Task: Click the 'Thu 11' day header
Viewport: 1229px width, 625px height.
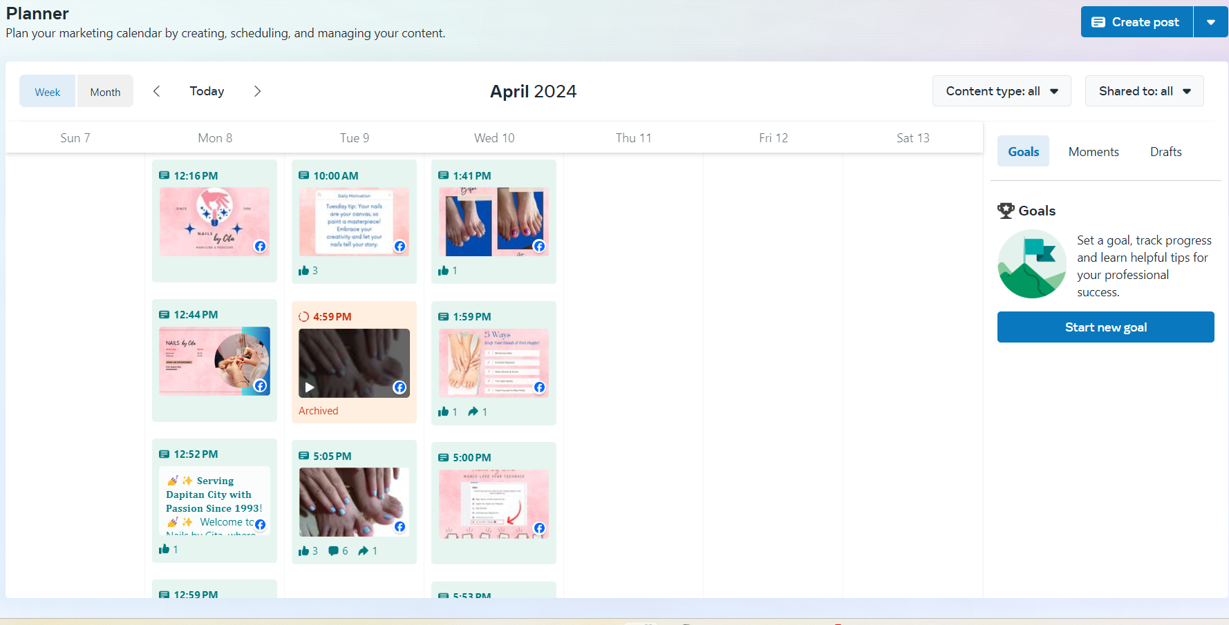Action: click(634, 138)
